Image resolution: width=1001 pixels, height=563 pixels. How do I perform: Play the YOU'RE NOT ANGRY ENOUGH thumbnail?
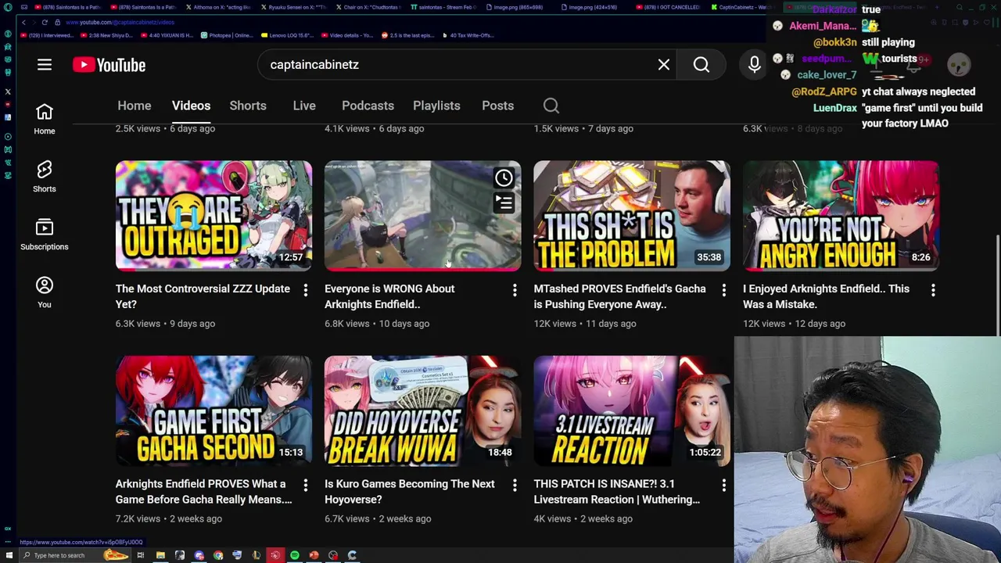841,216
